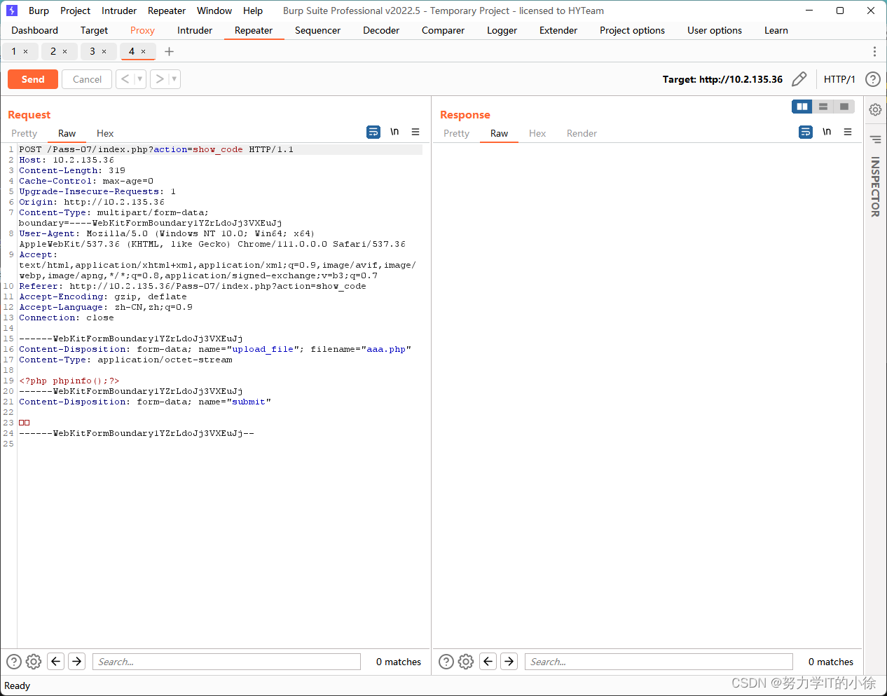Go to next response search match
887x696 pixels.
pos(509,661)
